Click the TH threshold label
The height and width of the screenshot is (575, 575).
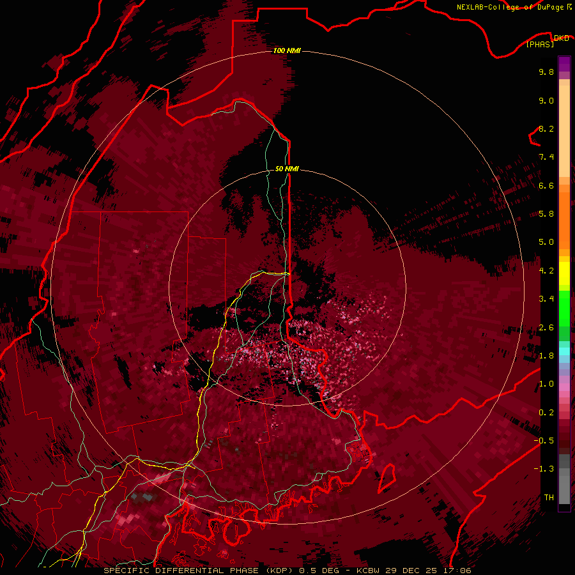pos(549,497)
